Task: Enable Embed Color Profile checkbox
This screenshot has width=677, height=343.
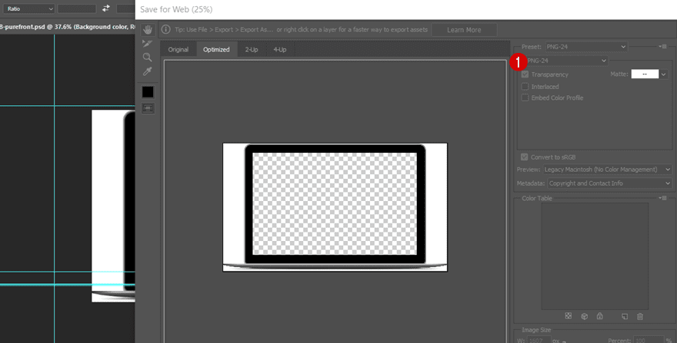Action: tap(525, 97)
